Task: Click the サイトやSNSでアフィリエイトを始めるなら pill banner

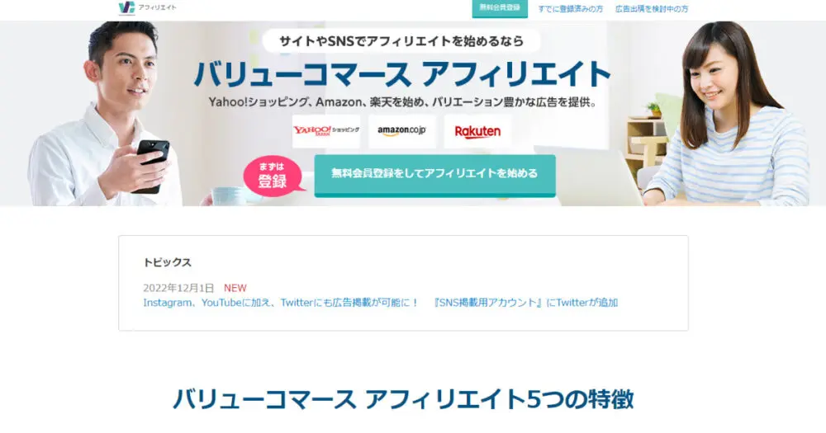Action: [x=401, y=41]
